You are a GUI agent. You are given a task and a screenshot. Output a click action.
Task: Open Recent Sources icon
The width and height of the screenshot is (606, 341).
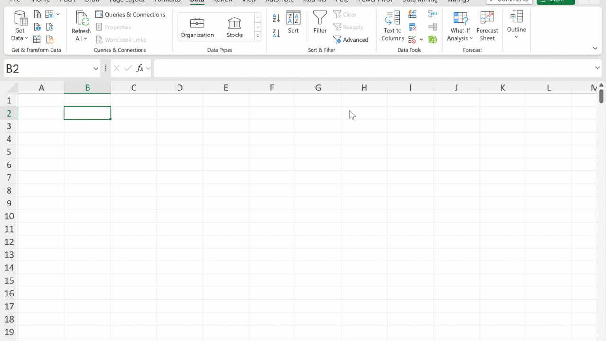tap(50, 27)
